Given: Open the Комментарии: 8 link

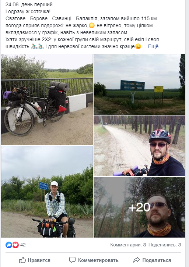Looking at the screenshot, I should [128, 245].
